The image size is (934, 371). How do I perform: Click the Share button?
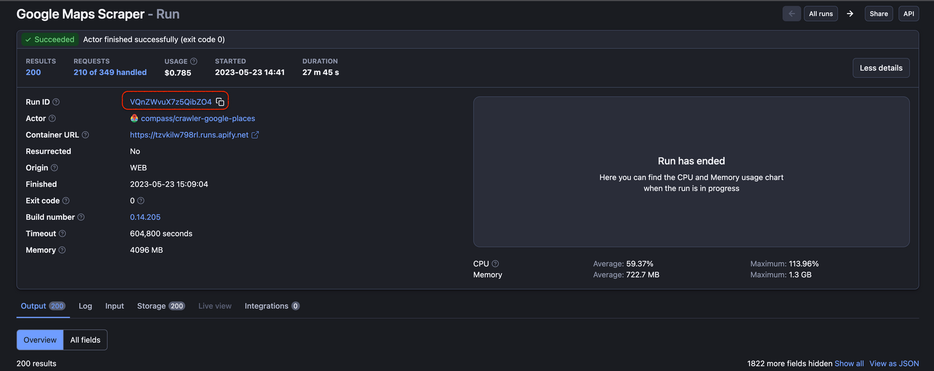click(x=879, y=14)
